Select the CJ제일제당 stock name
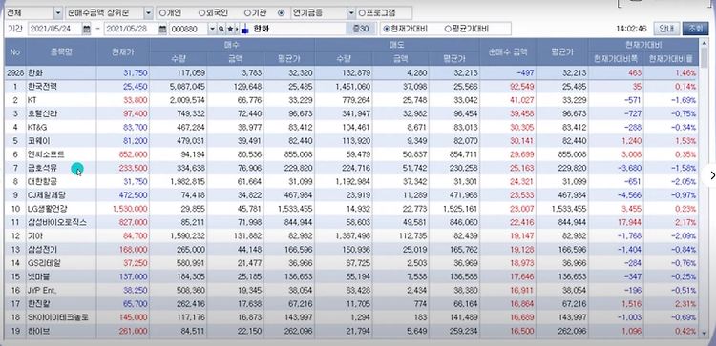 46,195
